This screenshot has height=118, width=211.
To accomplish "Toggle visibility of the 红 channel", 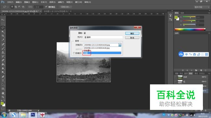I will (x=175, y=82).
